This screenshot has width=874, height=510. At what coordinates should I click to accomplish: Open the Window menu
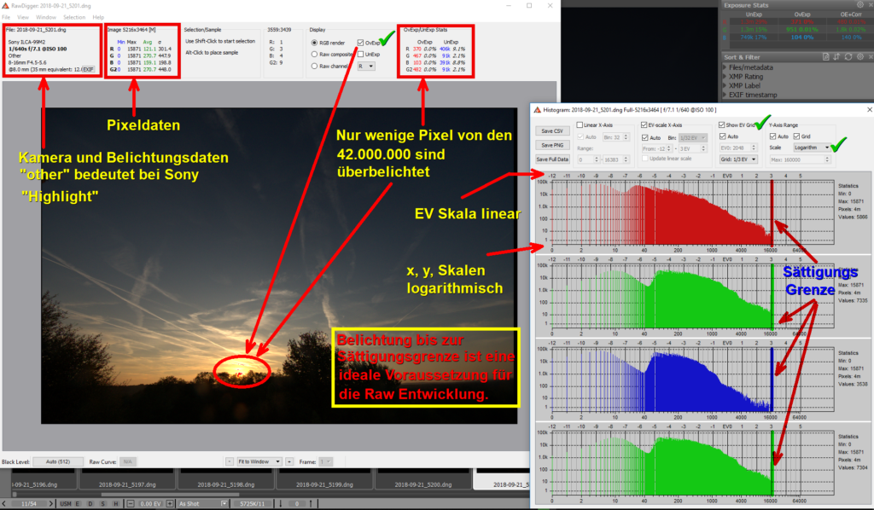46,17
